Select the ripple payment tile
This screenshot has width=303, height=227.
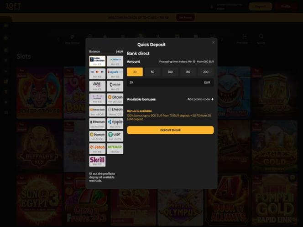115,124
